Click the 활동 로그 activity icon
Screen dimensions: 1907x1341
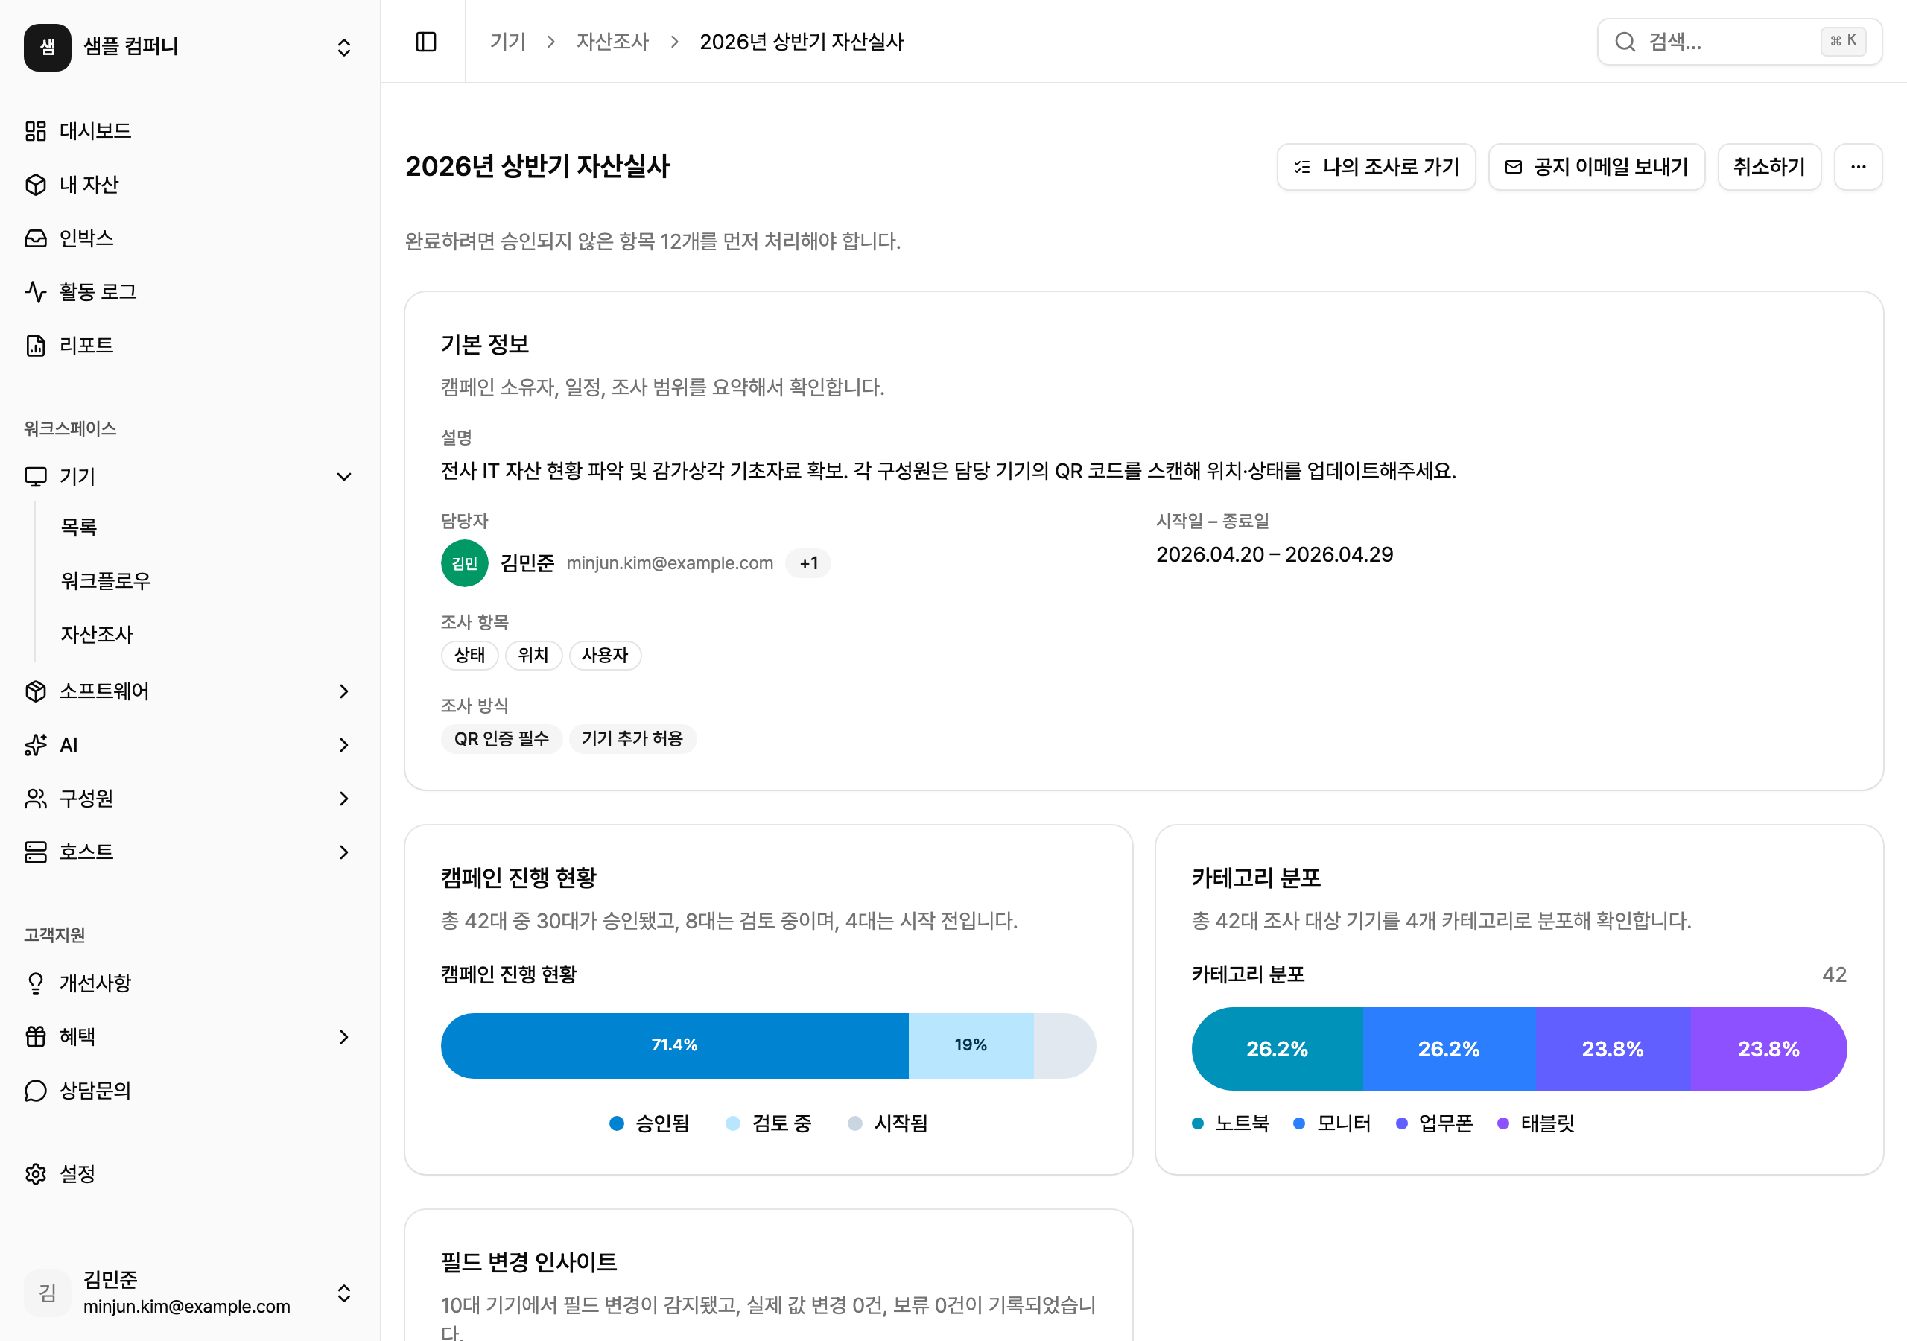click(36, 291)
